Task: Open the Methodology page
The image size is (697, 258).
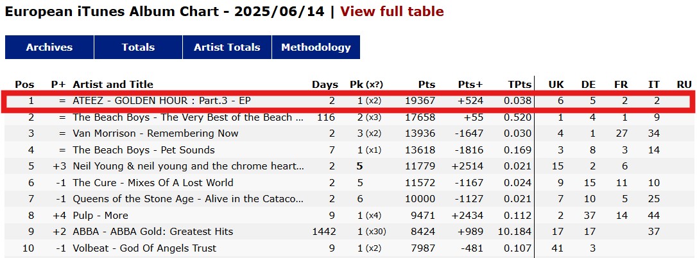Action: 316,47
